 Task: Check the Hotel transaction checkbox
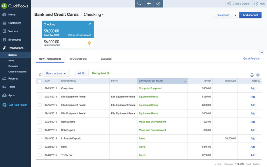click(x=40, y=147)
